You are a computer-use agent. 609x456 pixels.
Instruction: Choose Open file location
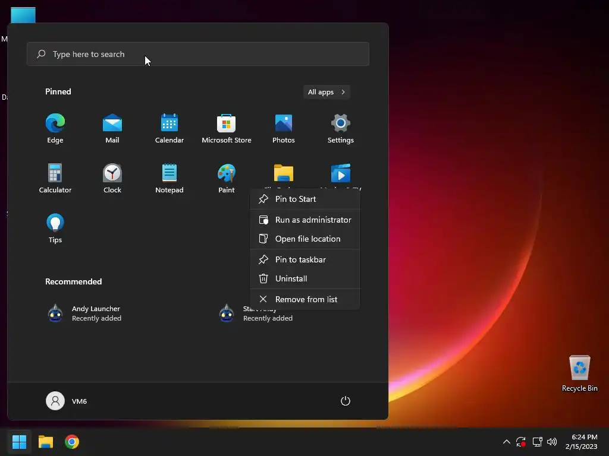point(305,239)
